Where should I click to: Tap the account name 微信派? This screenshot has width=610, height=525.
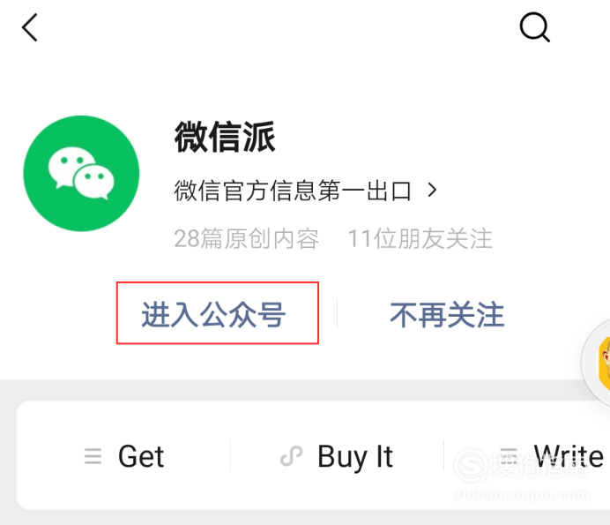pyautogui.click(x=225, y=137)
